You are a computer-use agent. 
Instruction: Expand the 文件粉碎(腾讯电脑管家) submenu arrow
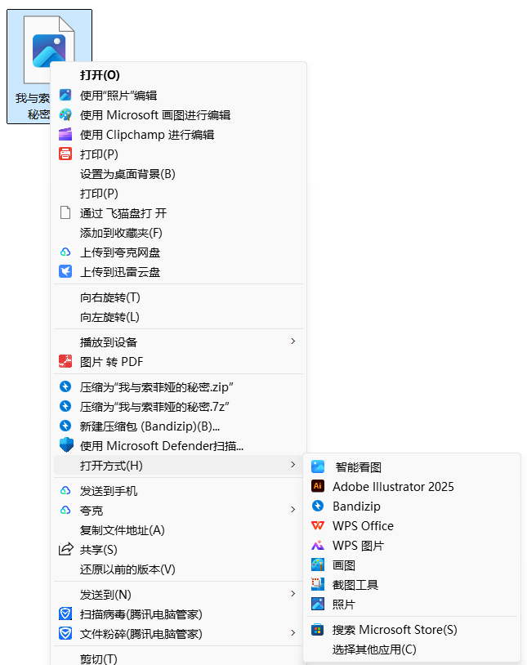(x=293, y=632)
